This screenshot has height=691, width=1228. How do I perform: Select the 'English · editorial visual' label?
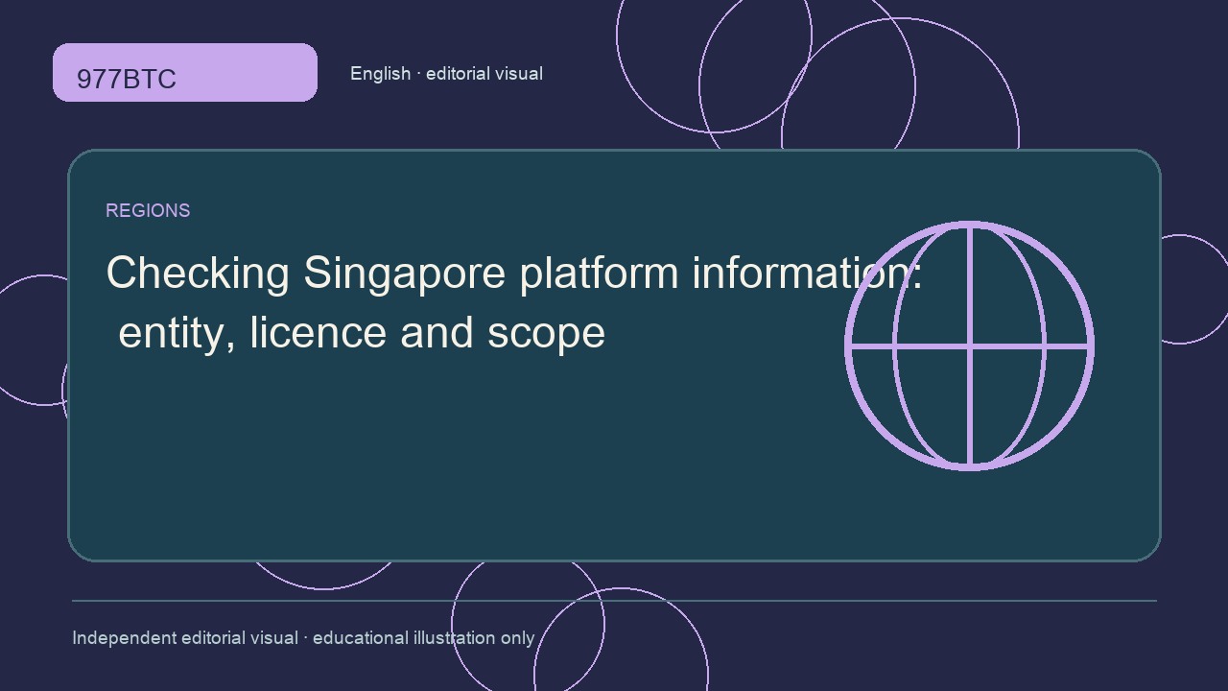(x=446, y=74)
